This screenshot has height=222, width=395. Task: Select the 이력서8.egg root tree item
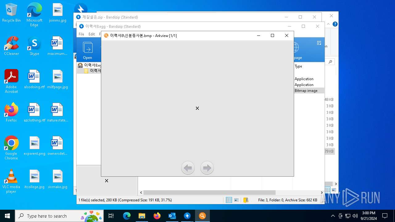pyautogui.click(x=89, y=65)
